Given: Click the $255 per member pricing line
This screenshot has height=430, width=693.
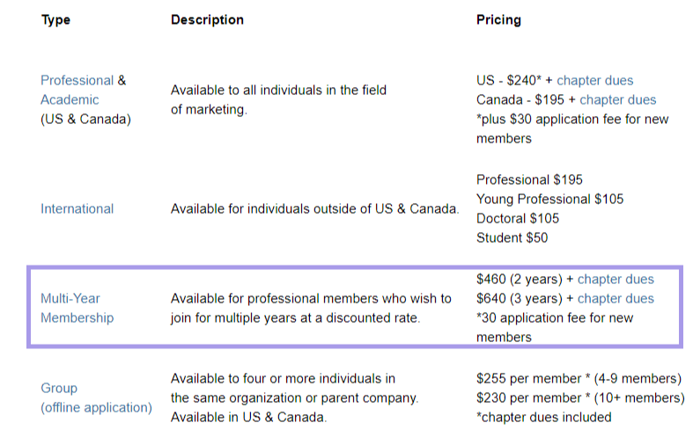Looking at the screenshot, I should coord(579,379).
